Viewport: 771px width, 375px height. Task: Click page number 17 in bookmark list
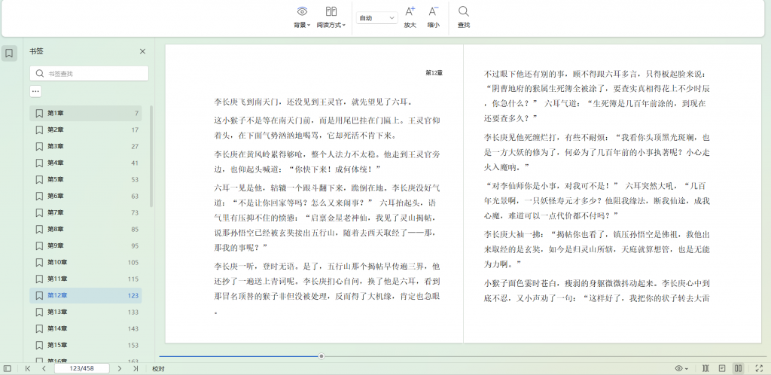(x=135, y=130)
